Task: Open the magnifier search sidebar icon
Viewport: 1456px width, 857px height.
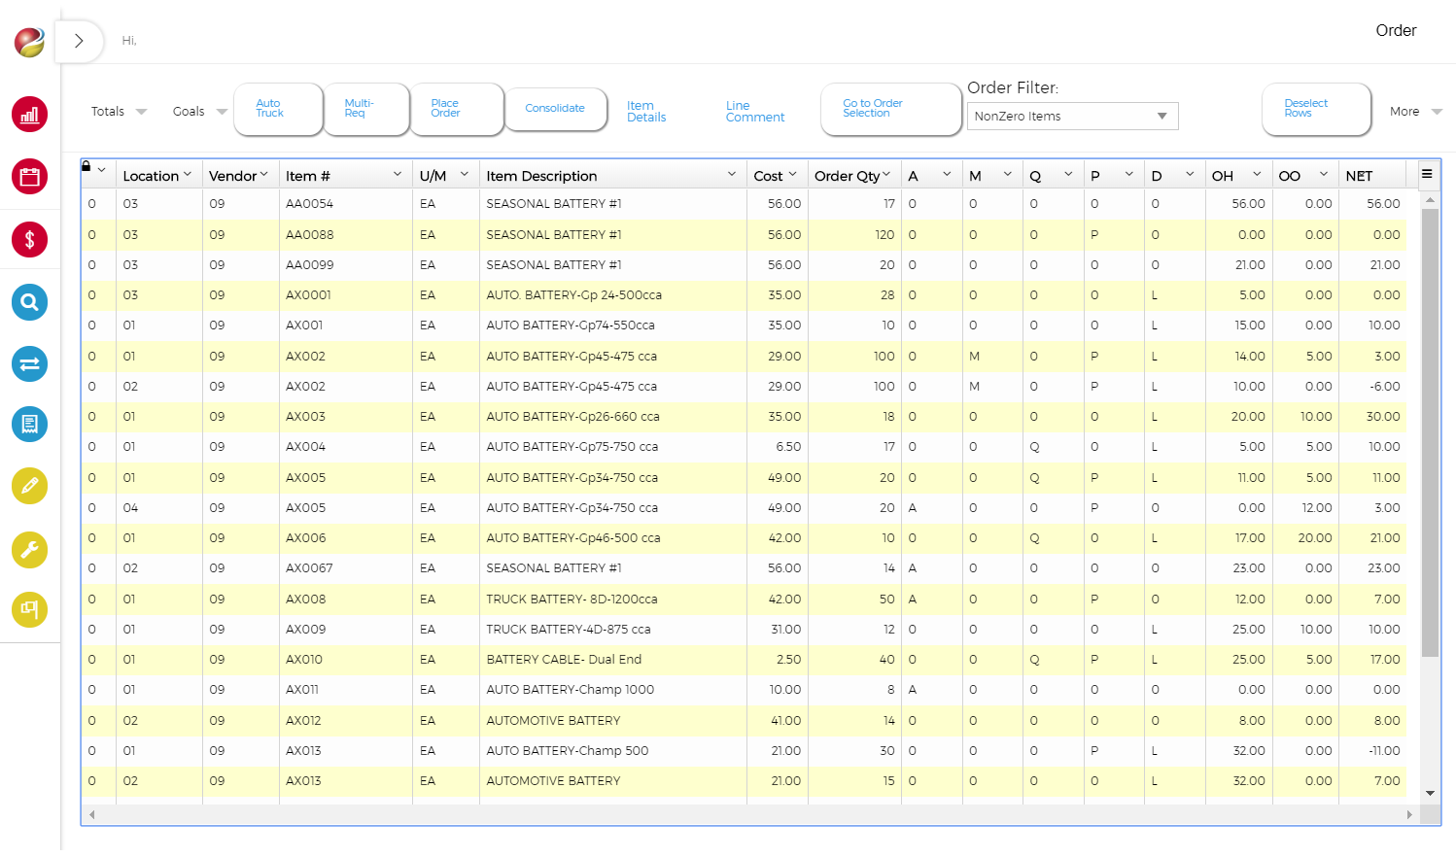Action: pyautogui.click(x=30, y=302)
